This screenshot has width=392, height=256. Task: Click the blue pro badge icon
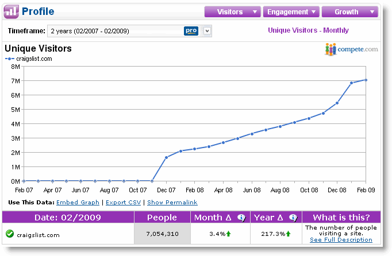coord(191,31)
